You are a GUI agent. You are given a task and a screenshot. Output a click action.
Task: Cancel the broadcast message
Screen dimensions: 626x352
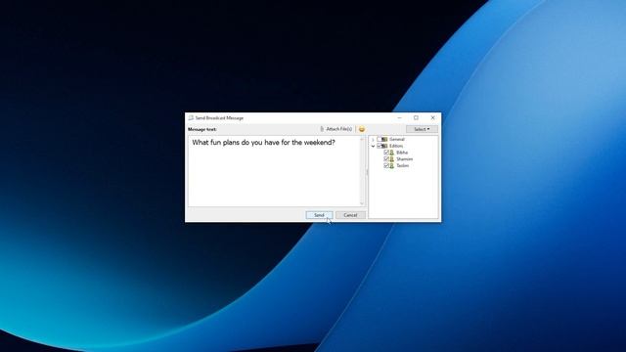click(350, 215)
